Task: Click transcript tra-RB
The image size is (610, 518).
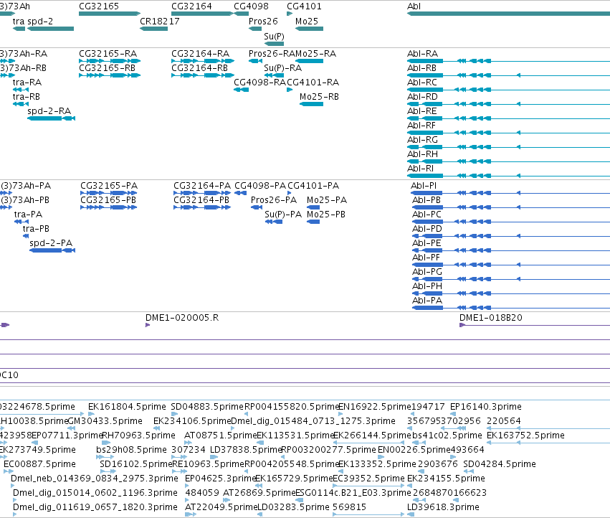Action: point(26,97)
